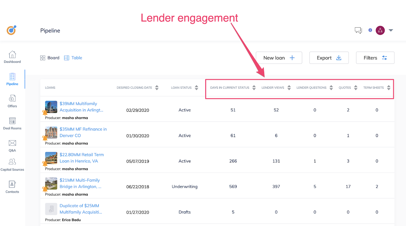This screenshot has height=226, width=406.
Task: Open the Pipeline sidebar item
Action: (12, 79)
